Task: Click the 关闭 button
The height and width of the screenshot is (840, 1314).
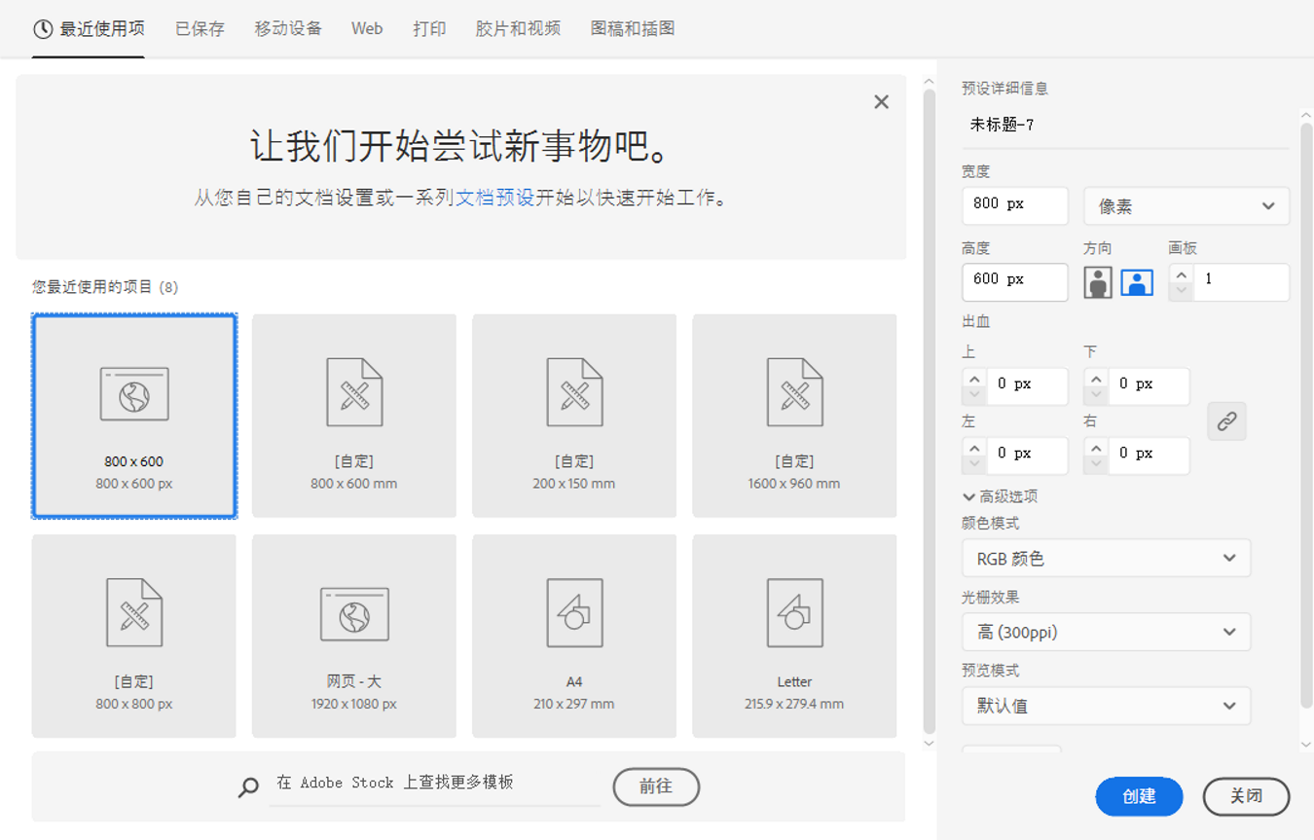Action: point(1246,796)
